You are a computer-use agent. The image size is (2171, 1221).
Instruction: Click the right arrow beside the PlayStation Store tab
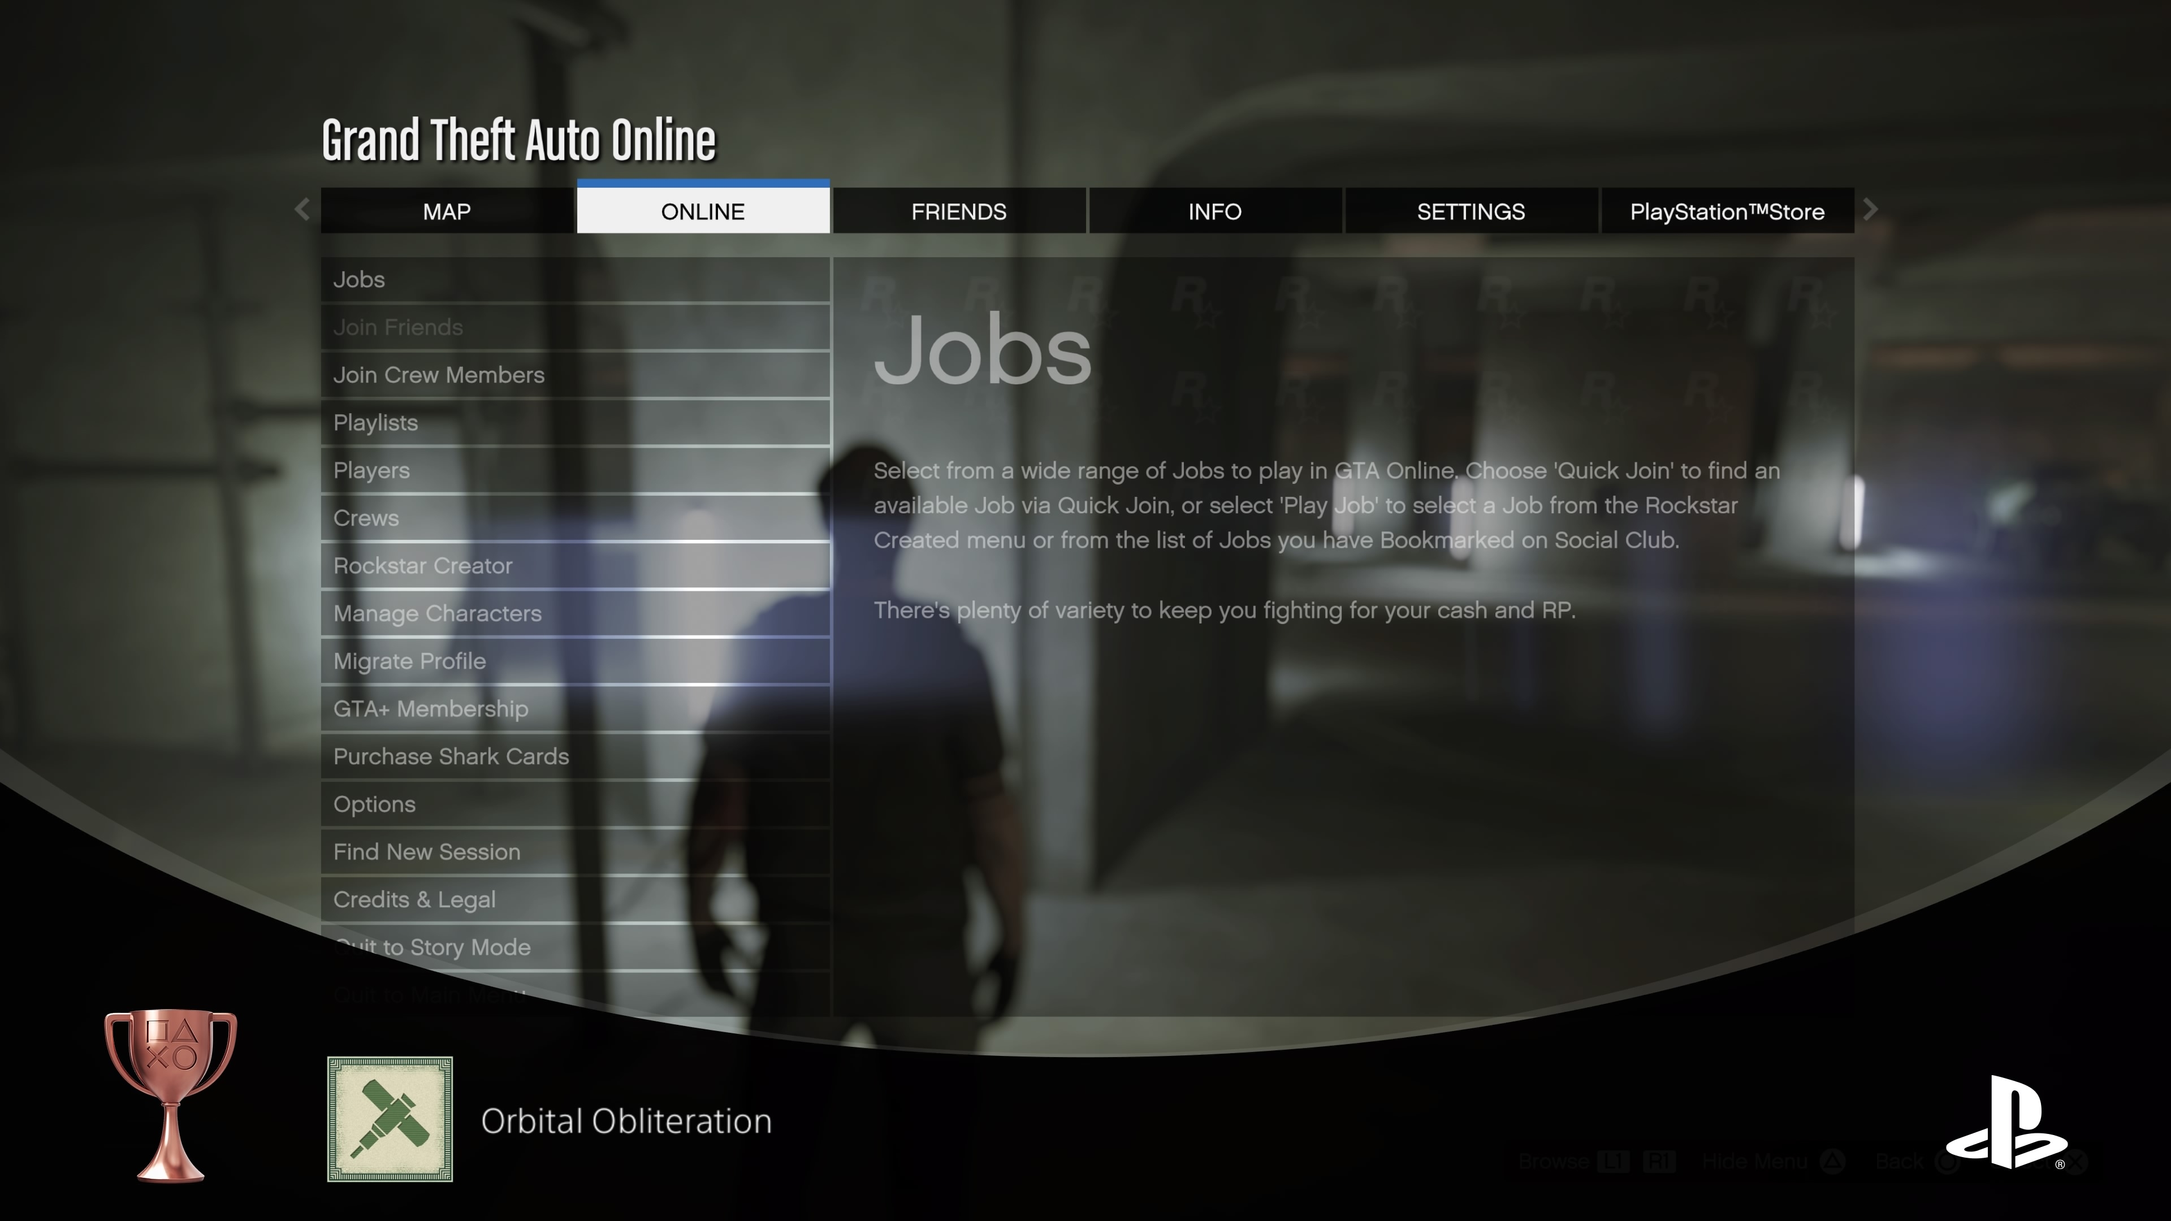1870,209
